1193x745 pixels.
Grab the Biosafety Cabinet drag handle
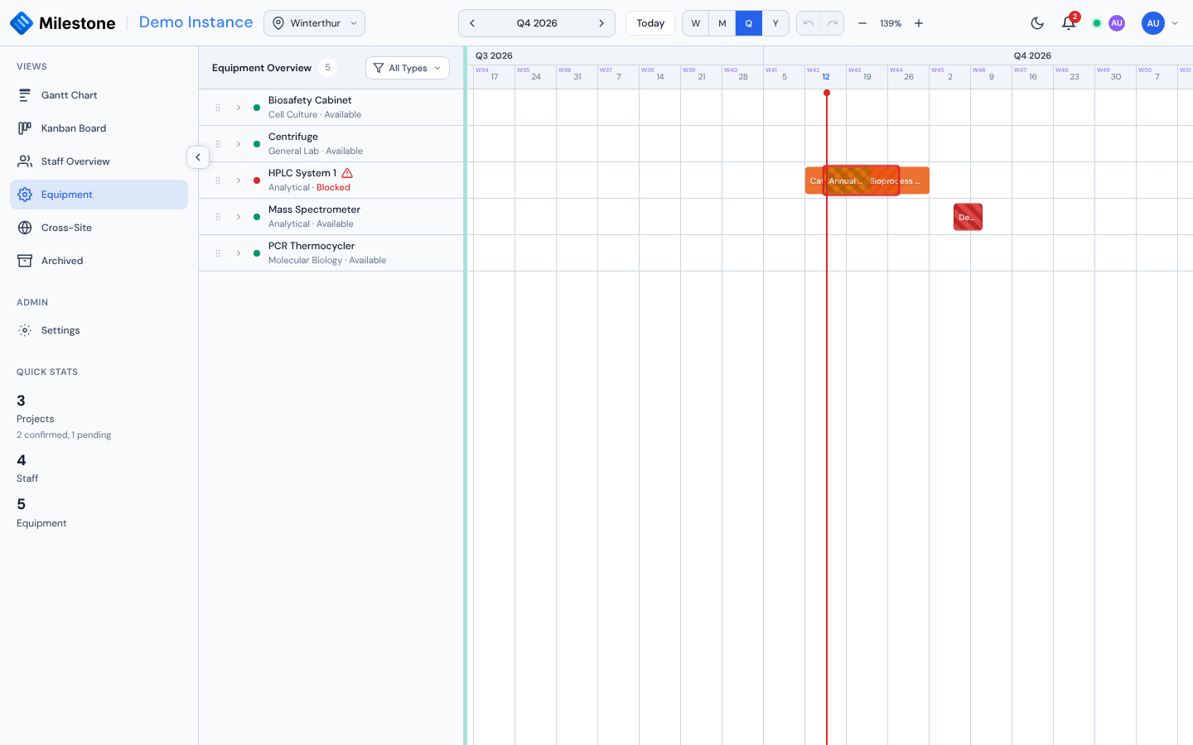(218, 108)
